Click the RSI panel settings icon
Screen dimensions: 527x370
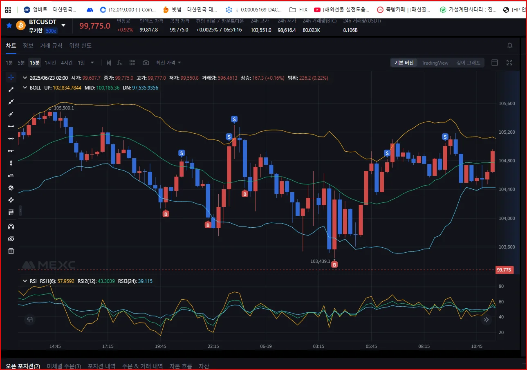click(x=30, y=320)
